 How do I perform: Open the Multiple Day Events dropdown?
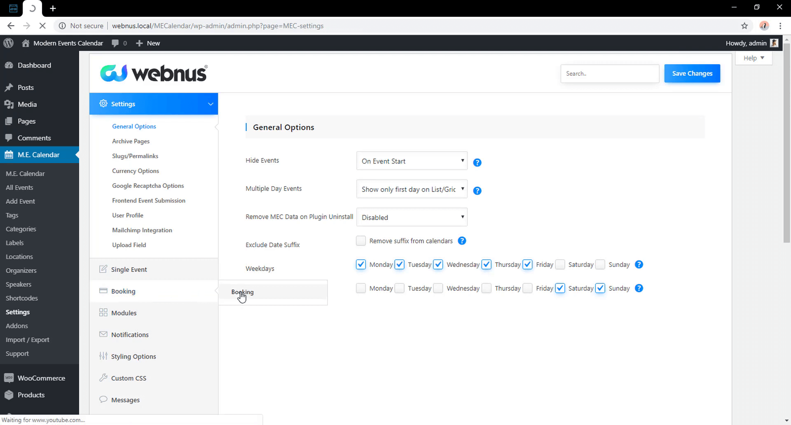412,189
